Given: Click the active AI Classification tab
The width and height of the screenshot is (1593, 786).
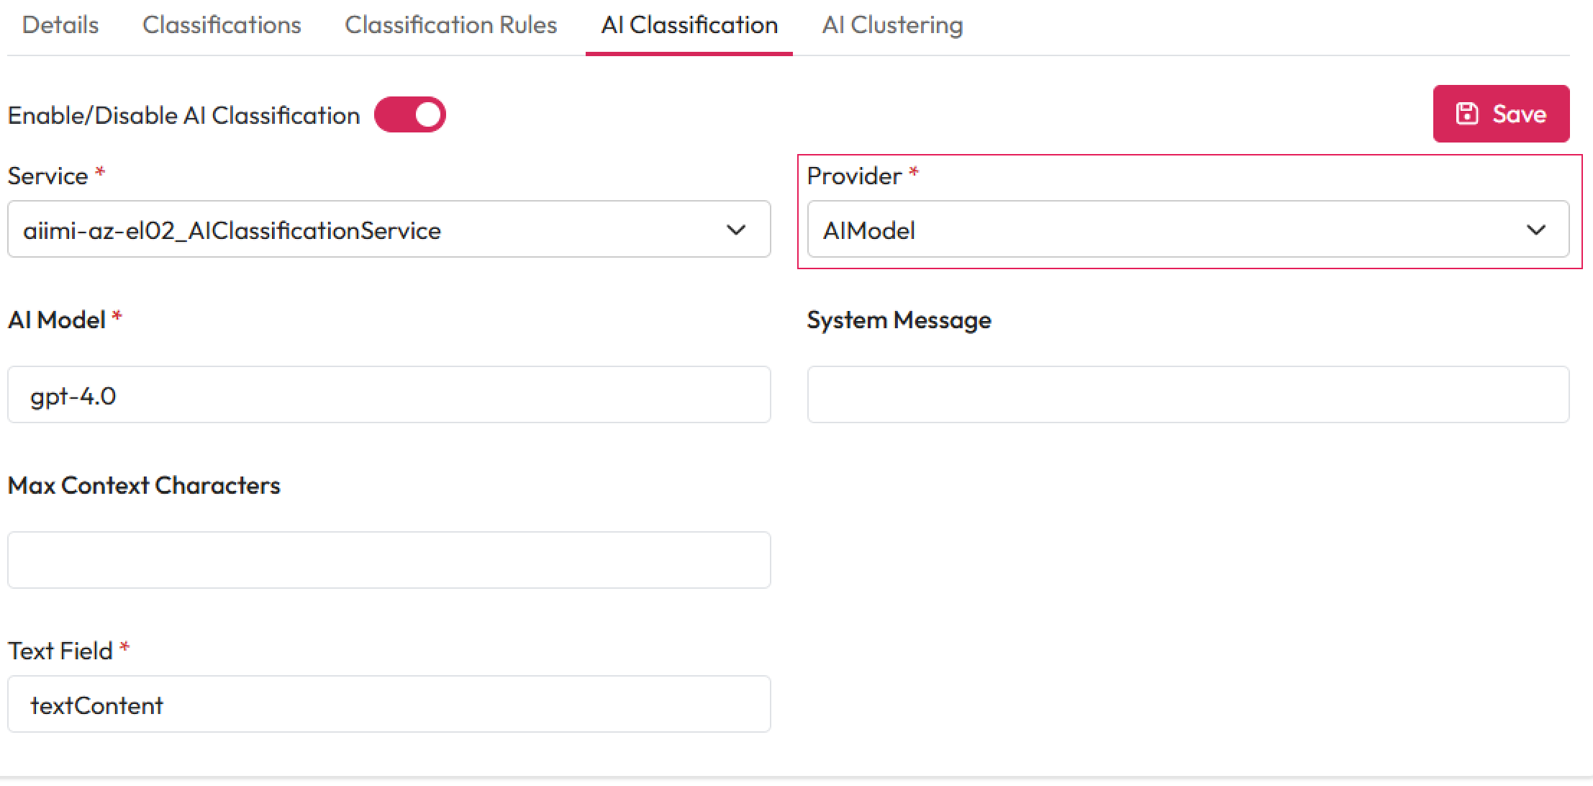Looking at the screenshot, I should [x=689, y=25].
